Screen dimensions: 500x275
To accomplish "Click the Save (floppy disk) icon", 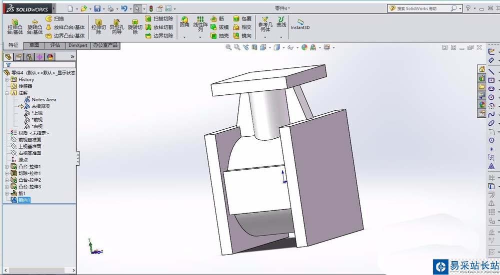I will tap(97, 8).
